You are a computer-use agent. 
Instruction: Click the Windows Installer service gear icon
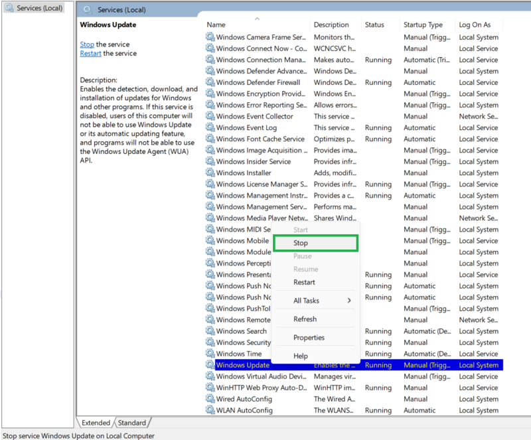[x=210, y=173]
